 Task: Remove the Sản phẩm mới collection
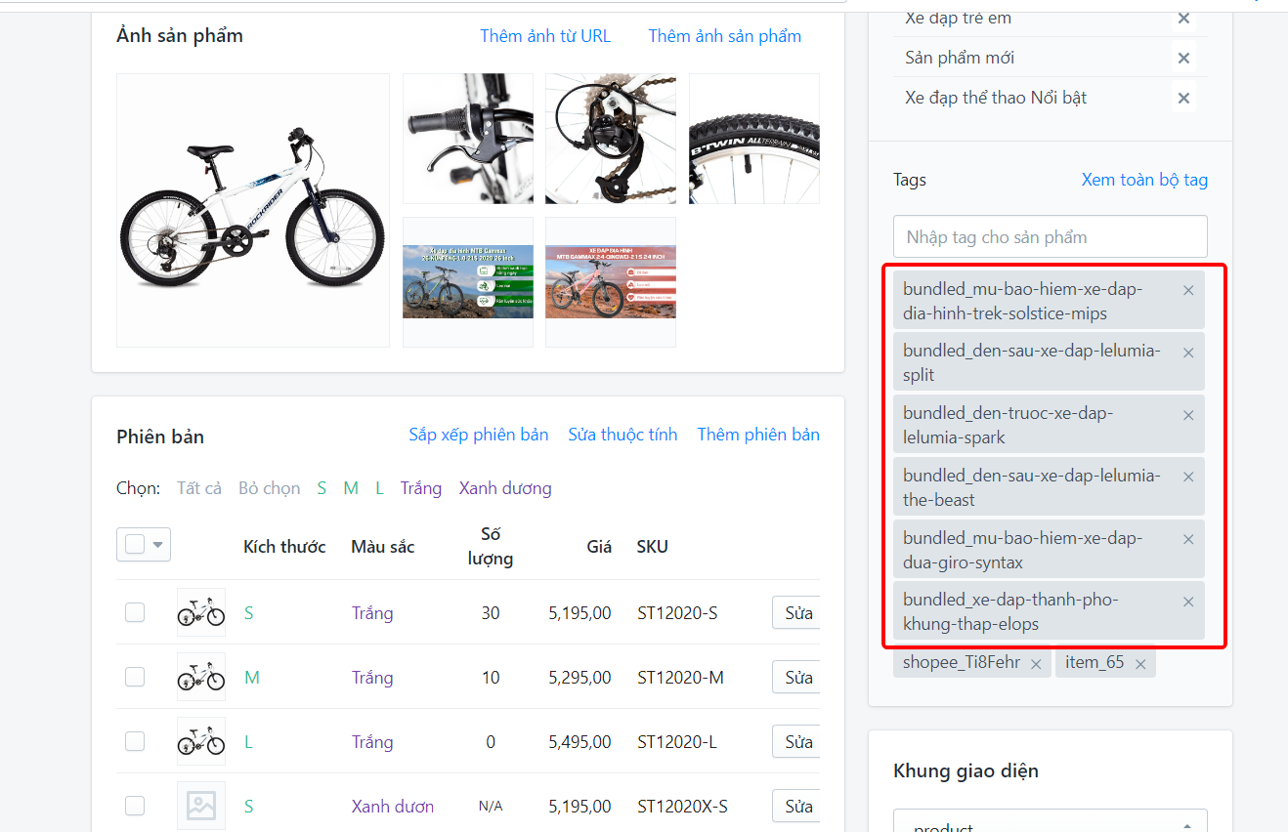[x=1183, y=59]
